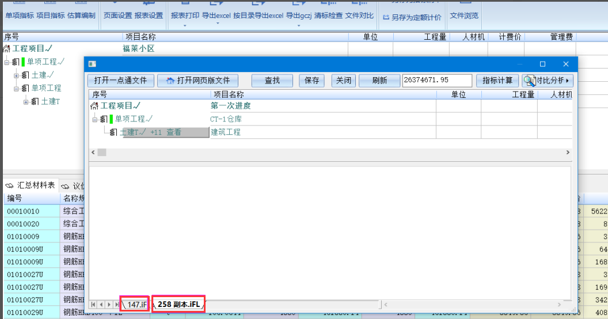608x319 pixels.
Task: Click the 汇总材料表 tab icon
Action: click(x=9, y=185)
